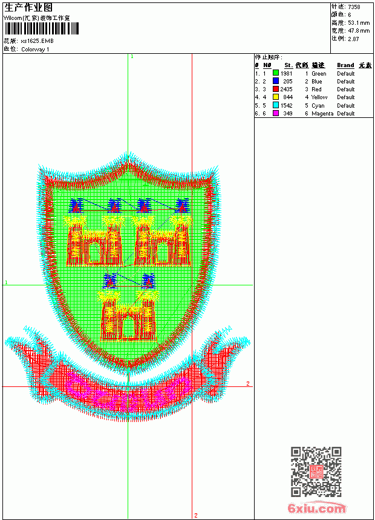The height and width of the screenshot is (520, 375).
Task: Click the green color swatch for stop 1
Action: tap(275, 73)
